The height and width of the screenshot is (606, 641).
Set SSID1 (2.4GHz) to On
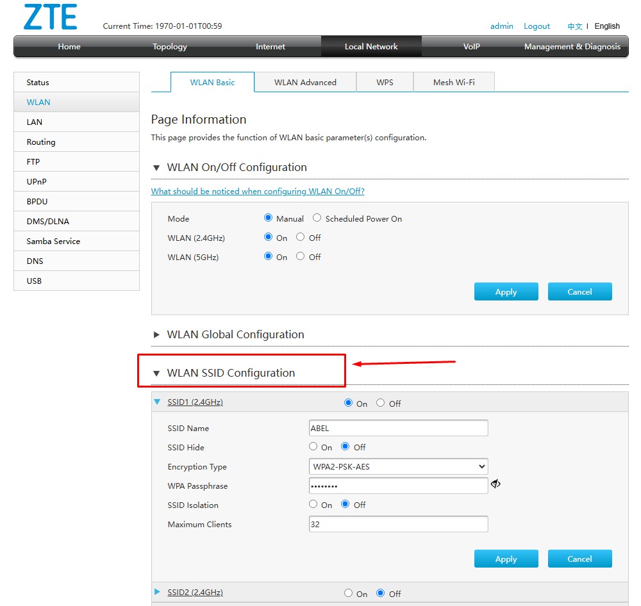tap(348, 403)
